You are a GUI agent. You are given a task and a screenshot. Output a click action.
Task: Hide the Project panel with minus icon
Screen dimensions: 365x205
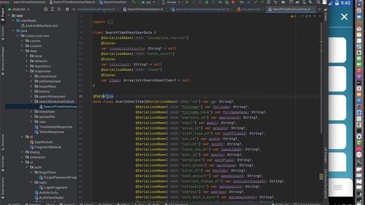74,9
